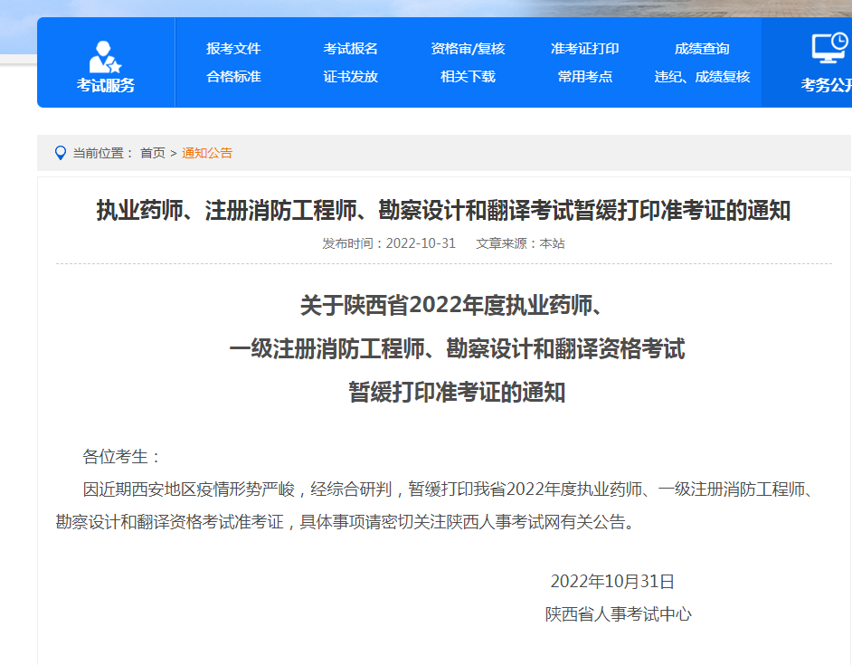Click the 考务公开 section label
The height and width of the screenshot is (665, 852).
826,85
